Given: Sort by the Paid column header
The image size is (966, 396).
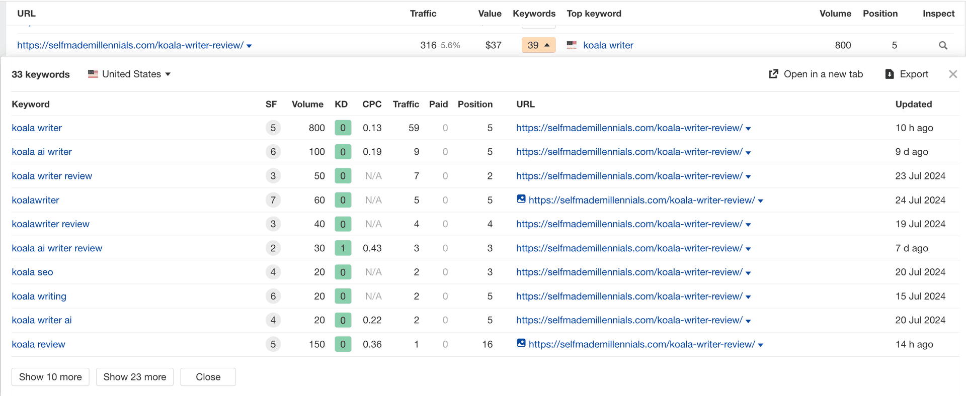Looking at the screenshot, I should tap(438, 104).
